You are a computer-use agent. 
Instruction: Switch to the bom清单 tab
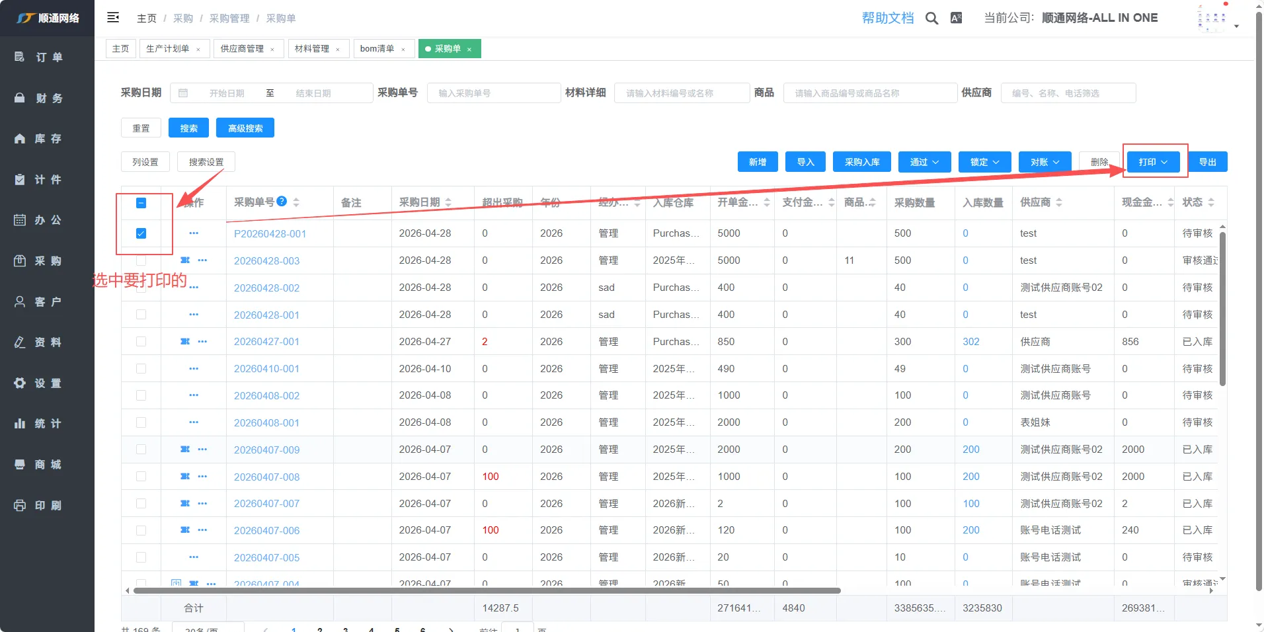pos(377,49)
